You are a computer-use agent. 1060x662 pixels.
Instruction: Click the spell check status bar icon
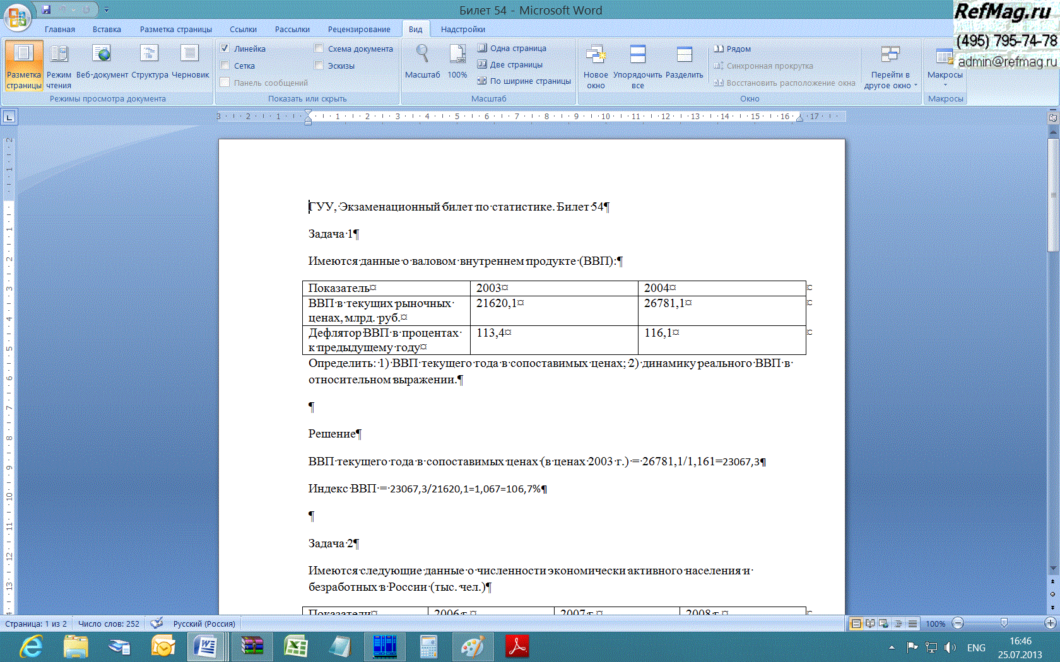[156, 624]
